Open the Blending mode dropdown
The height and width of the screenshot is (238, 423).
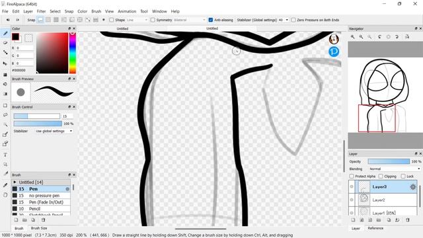[x=395, y=169]
